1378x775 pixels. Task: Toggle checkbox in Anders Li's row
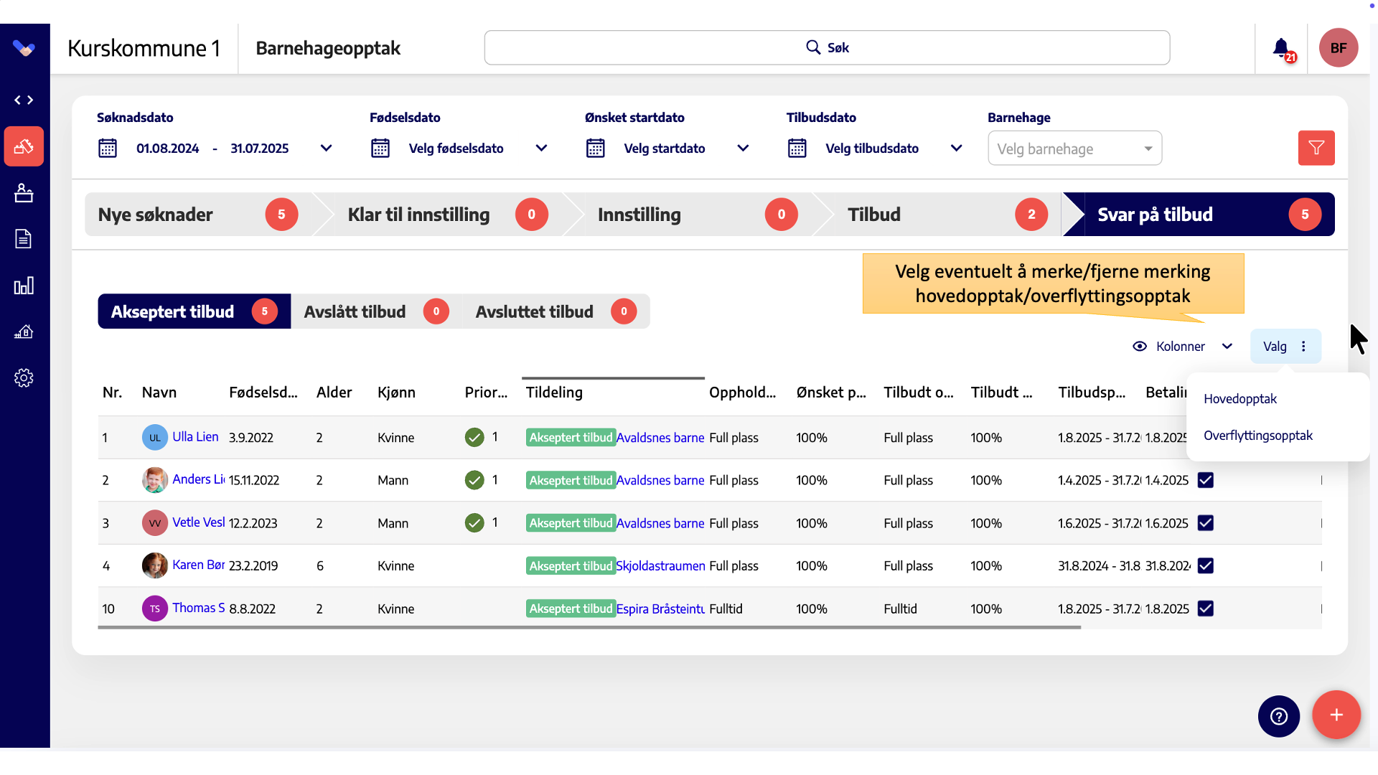(1206, 480)
